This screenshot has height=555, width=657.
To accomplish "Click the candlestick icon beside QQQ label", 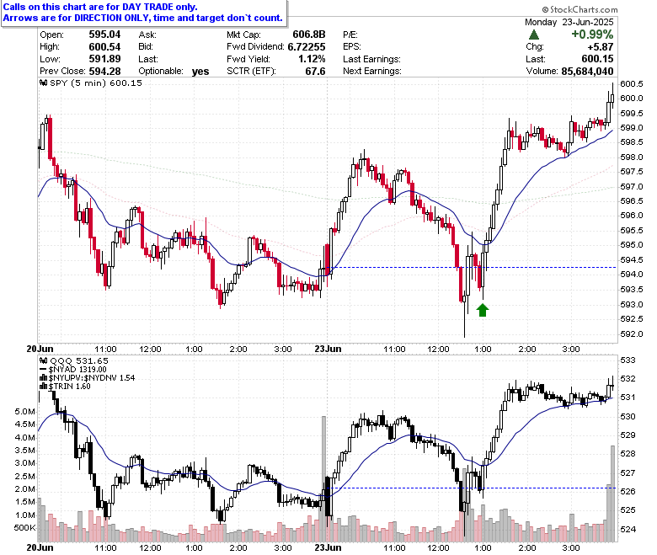I will (43, 360).
